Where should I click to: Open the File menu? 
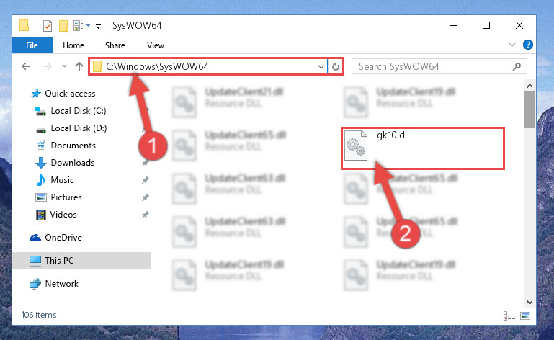coord(32,45)
